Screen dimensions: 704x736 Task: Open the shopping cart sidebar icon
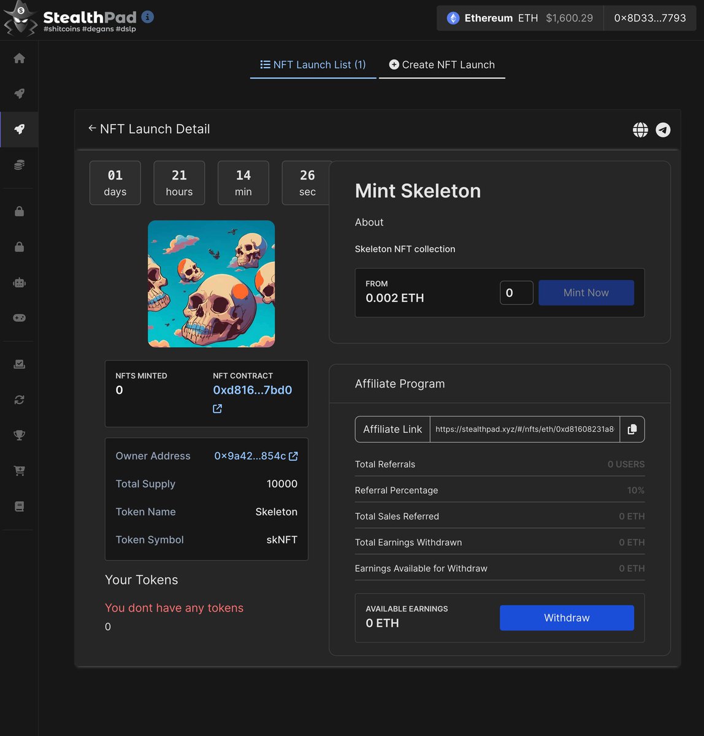tap(19, 471)
